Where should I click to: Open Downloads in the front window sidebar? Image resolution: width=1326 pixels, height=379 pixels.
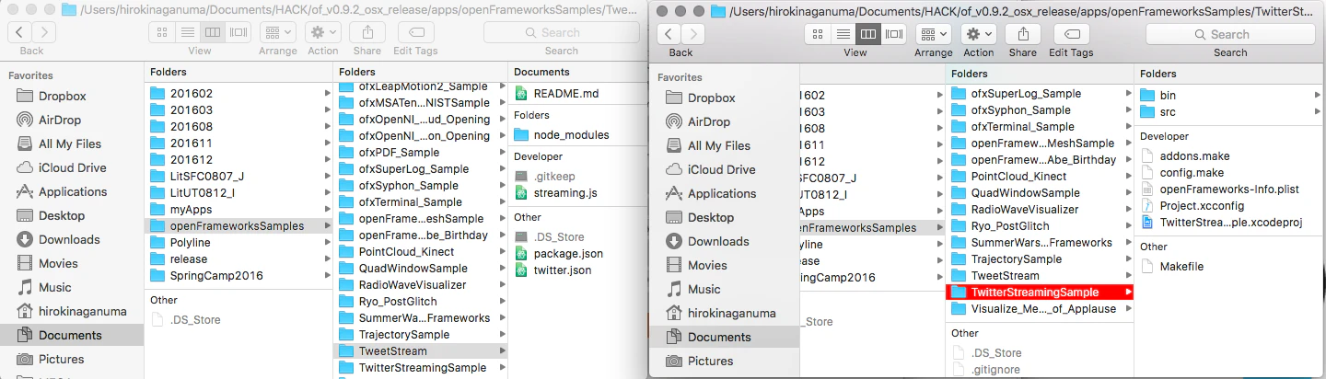tap(718, 241)
